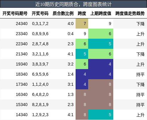This screenshot has width=147, height=120.
Task: Click the 跨度值走势趋势 column header
Action: 130,13
